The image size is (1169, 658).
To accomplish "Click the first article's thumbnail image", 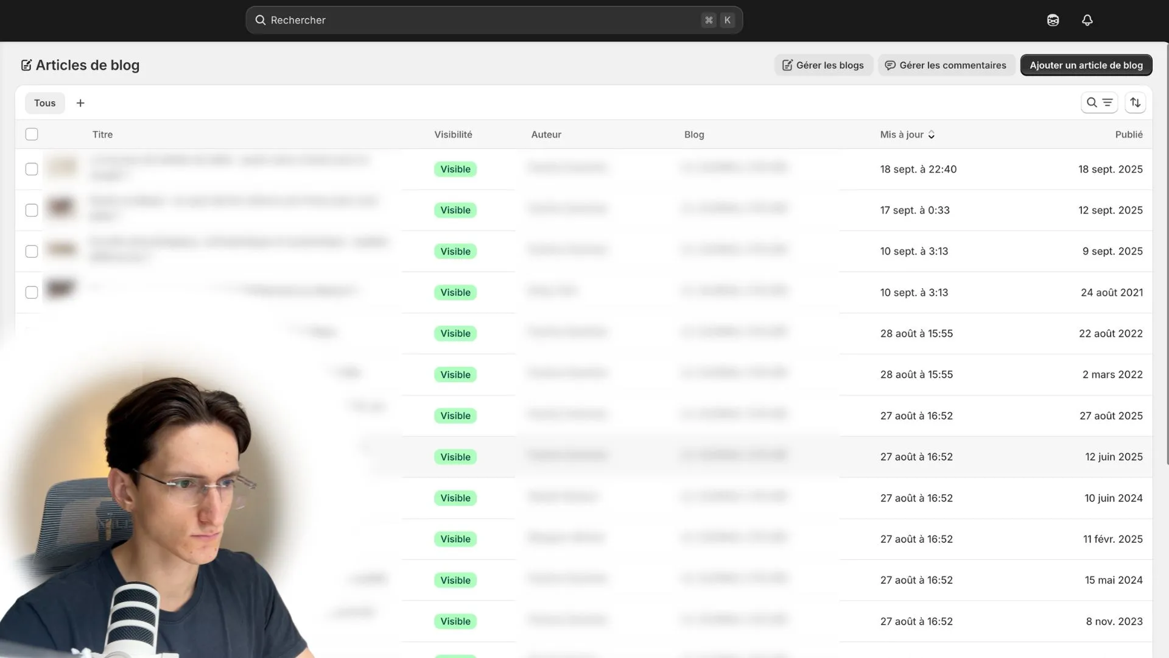I will [x=61, y=169].
